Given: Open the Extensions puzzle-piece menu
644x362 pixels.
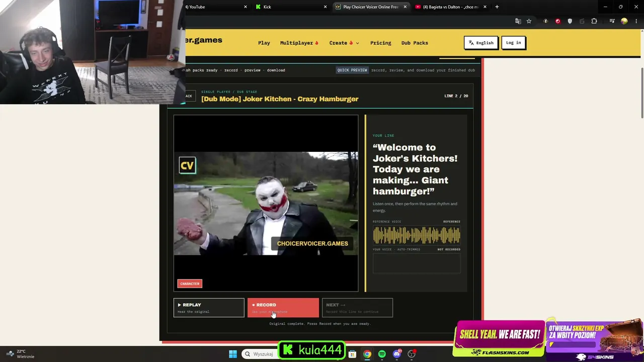Looking at the screenshot, I should (594, 21).
